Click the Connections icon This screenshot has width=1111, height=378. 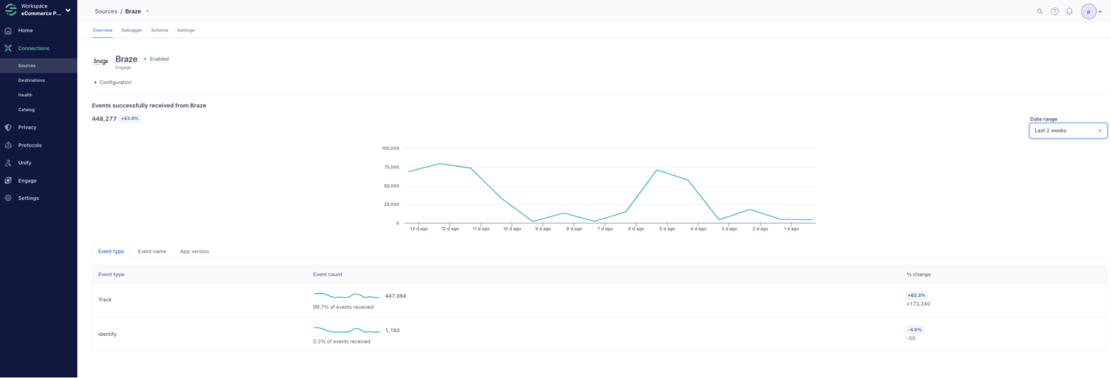[8, 48]
